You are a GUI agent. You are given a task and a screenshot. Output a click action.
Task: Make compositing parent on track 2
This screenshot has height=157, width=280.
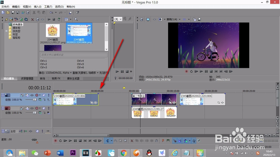48,113
